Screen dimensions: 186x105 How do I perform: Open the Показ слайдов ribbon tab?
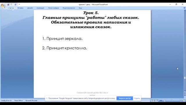[53, 8]
